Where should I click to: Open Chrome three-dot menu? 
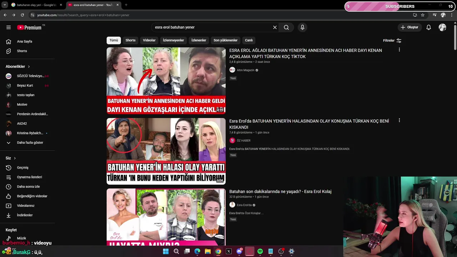[452, 15]
